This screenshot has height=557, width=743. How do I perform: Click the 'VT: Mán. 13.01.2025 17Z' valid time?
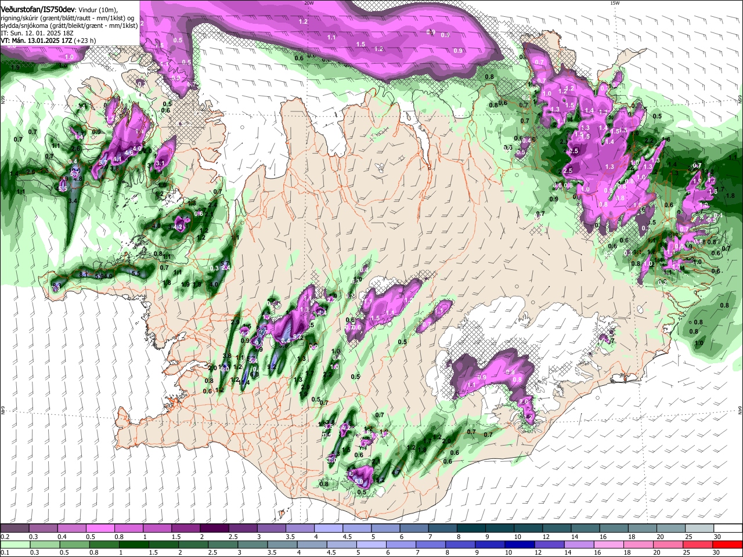click(37, 41)
